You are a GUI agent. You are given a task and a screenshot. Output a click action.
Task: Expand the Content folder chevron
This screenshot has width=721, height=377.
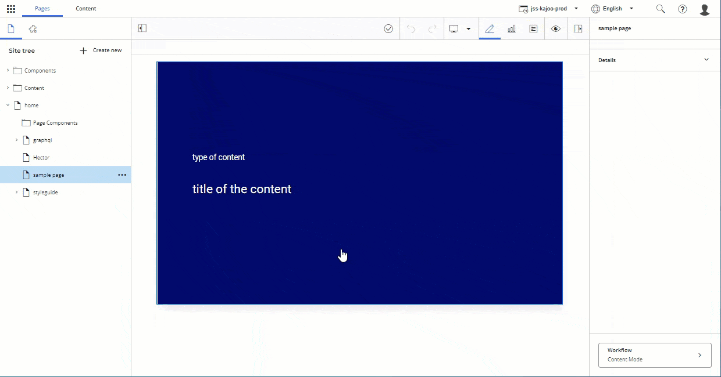coord(8,88)
